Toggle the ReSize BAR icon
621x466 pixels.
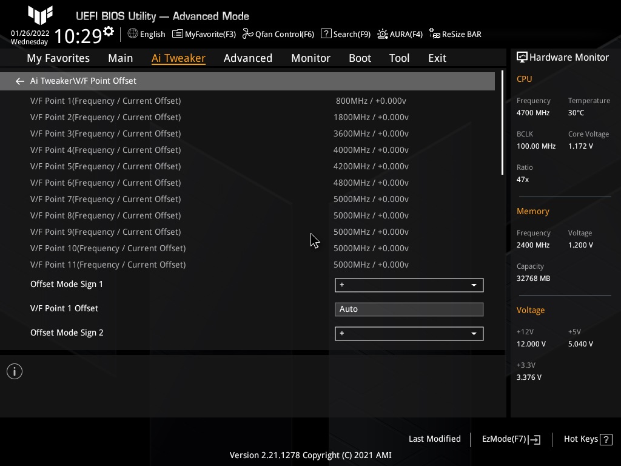pos(434,34)
